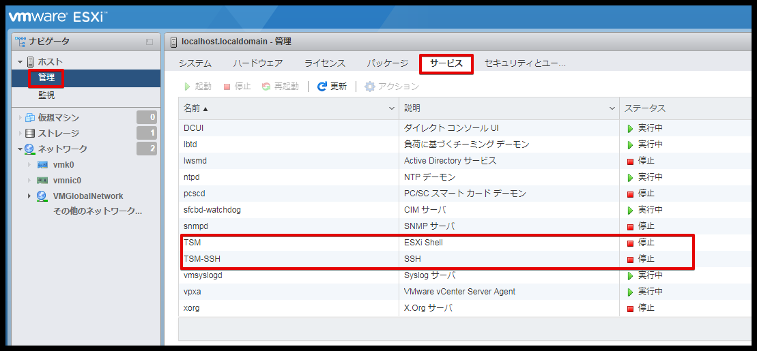Viewport: 757px width, 351px height.
Task: Open the System (システム) tab
Action: click(195, 63)
